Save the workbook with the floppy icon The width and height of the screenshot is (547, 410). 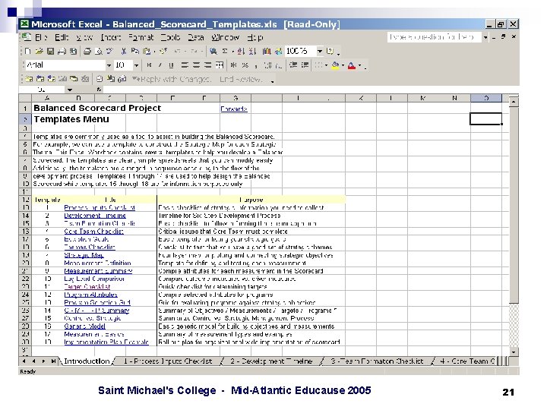click(51, 52)
